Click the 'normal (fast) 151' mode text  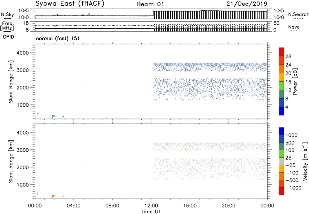click(58, 38)
